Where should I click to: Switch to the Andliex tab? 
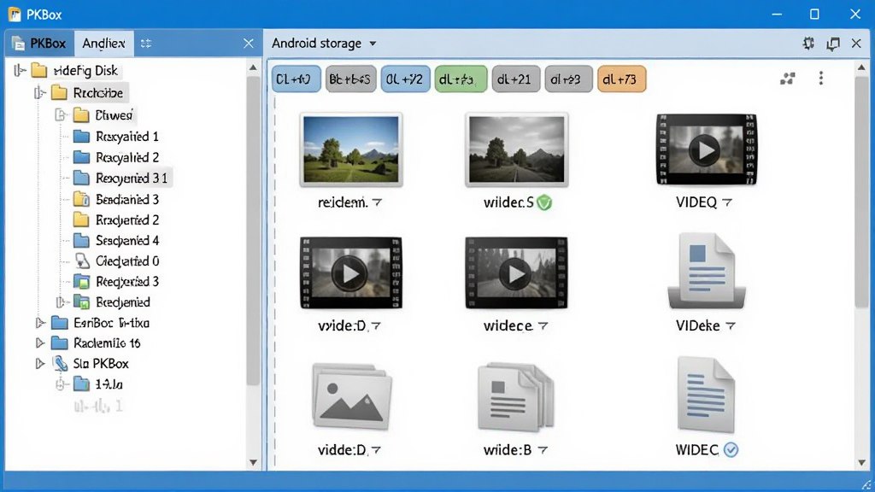click(x=103, y=44)
